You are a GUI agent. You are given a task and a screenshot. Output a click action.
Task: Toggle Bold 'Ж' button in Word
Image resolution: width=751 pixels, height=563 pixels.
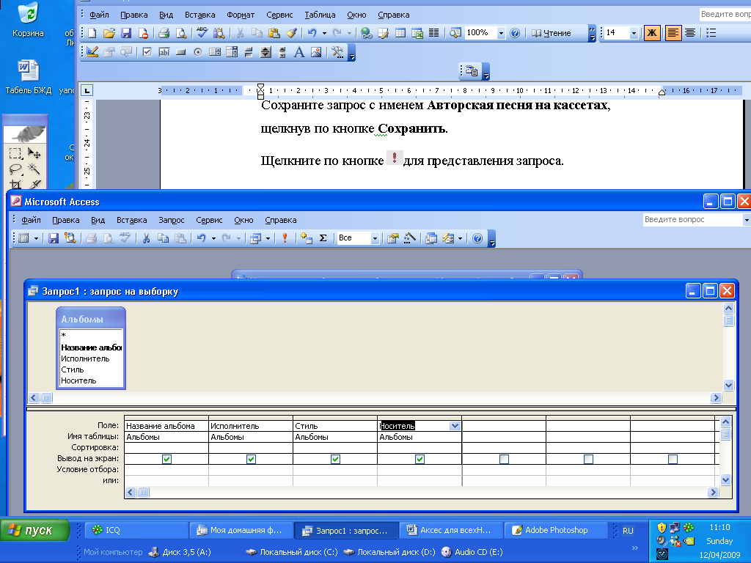[651, 32]
